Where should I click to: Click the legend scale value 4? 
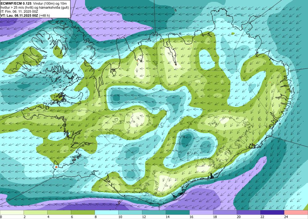(48, 217)
